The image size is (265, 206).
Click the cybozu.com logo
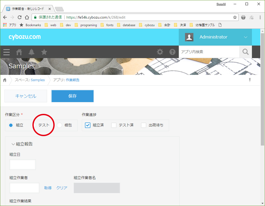tap(25, 37)
